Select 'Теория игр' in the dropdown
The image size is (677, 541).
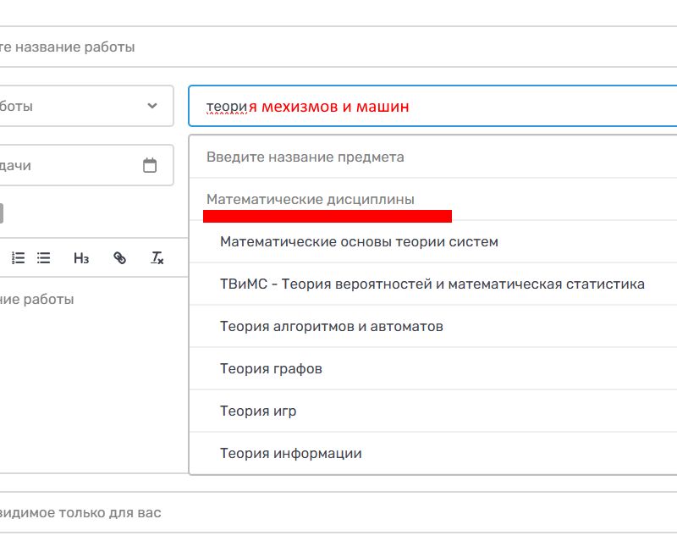pyautogui.click(x=258, y=411)
